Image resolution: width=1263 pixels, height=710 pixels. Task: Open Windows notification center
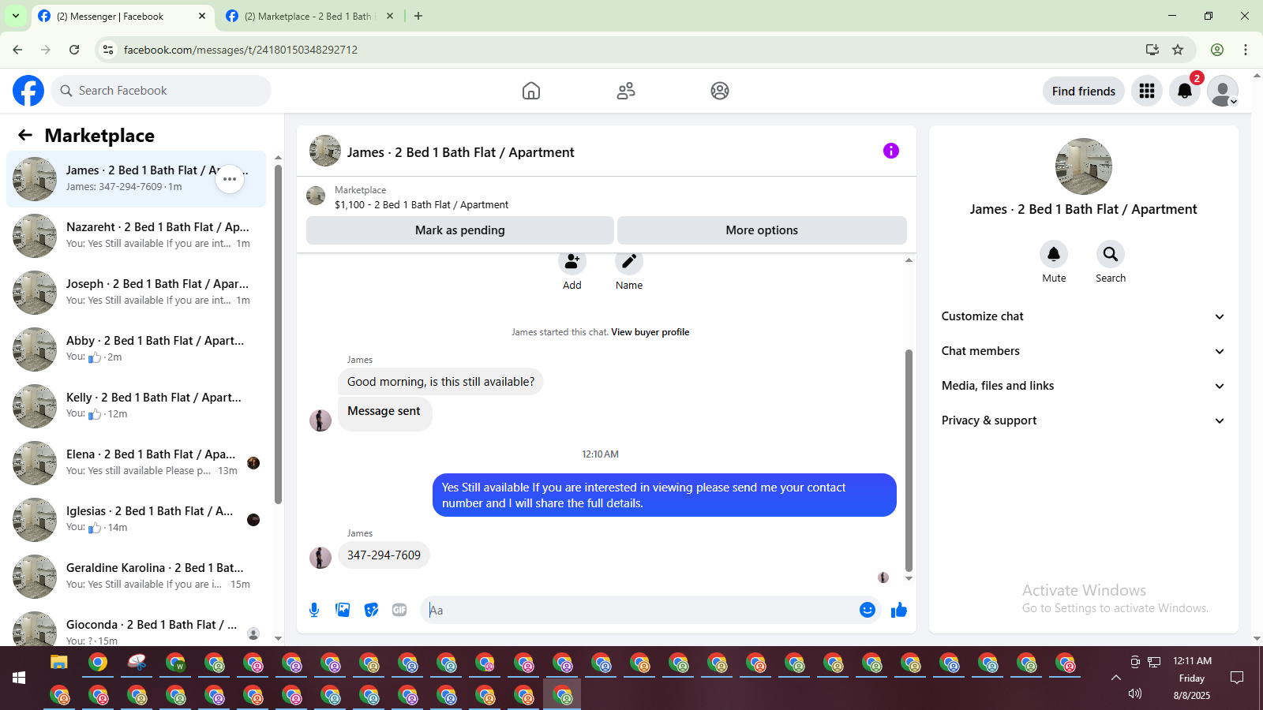pyautogui.click(x=1237, y=678)
